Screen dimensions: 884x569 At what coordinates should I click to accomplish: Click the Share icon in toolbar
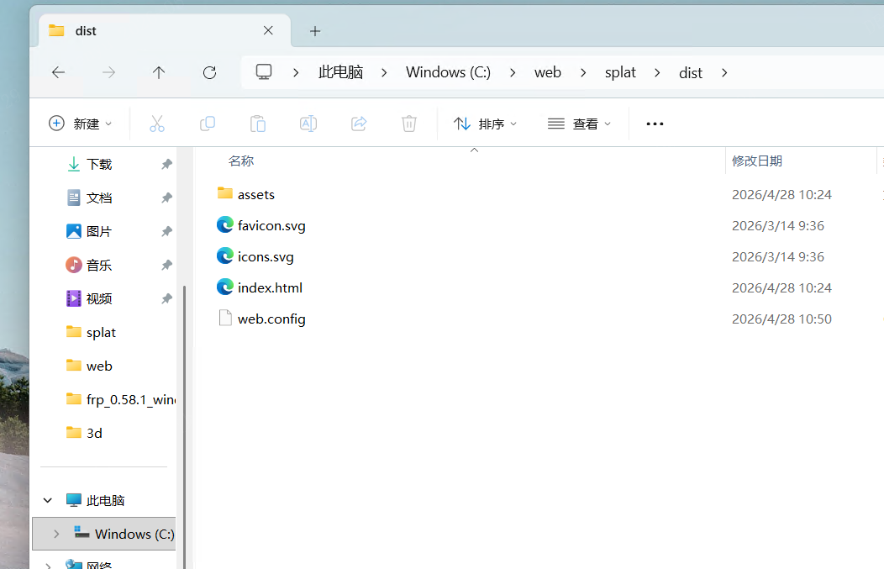tap(359, 124)
